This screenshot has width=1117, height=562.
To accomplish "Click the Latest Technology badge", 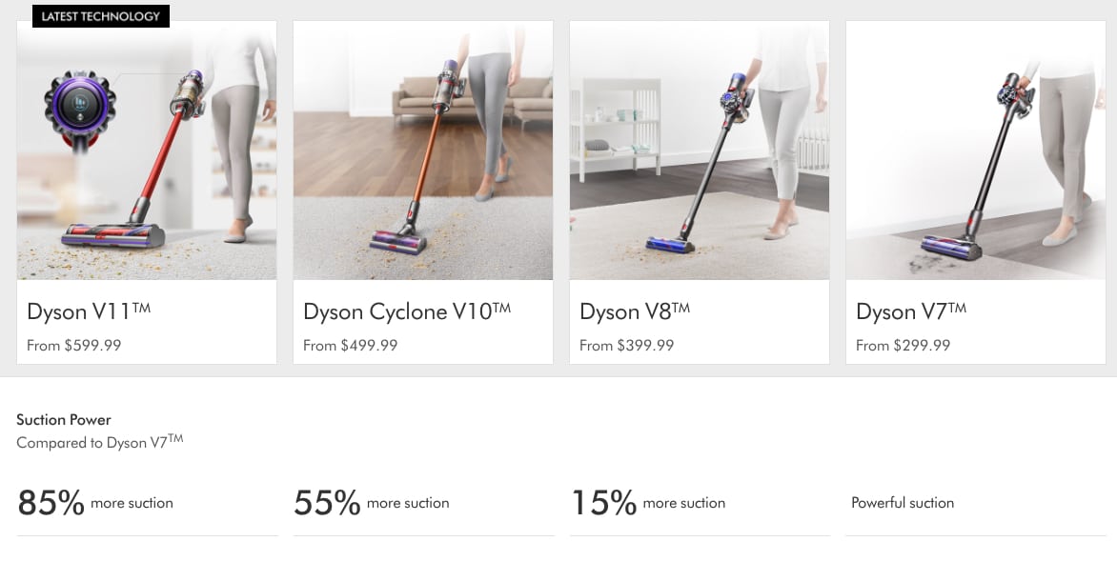I will [101, 16].
